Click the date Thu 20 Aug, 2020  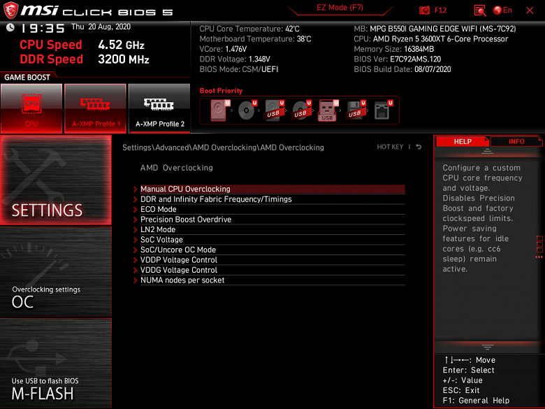pos(101,27)
